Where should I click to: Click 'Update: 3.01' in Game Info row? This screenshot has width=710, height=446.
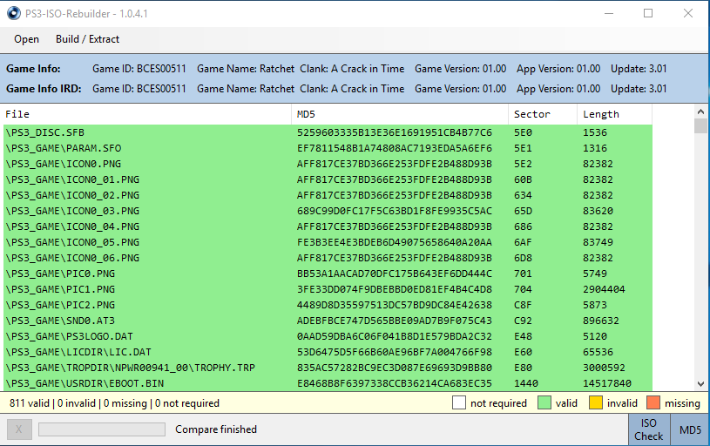[639, 69]
